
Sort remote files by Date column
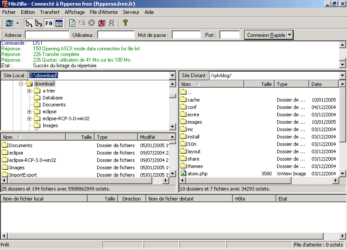click(324, 84)
